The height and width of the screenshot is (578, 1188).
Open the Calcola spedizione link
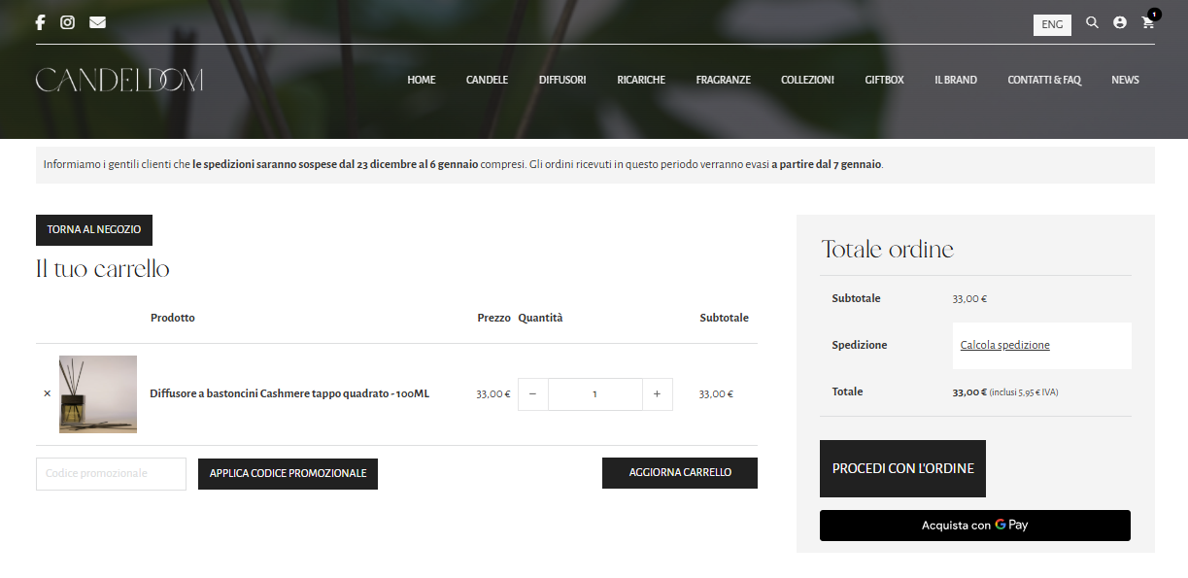1005,345
